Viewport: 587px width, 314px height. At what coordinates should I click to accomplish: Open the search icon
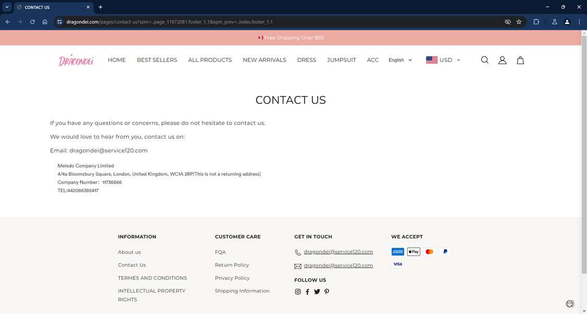click(484, 60)
